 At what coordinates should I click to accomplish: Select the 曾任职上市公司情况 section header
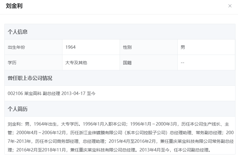tap(120, 78)
